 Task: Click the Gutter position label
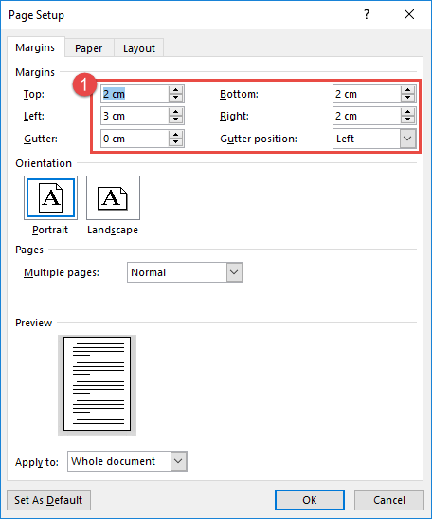coord(259,139)
